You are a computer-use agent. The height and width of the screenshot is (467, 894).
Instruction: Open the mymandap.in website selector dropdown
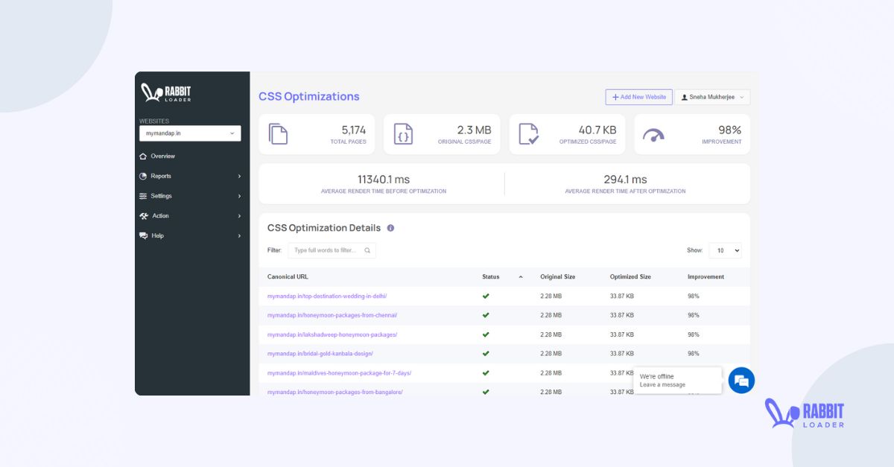point(190,133)
